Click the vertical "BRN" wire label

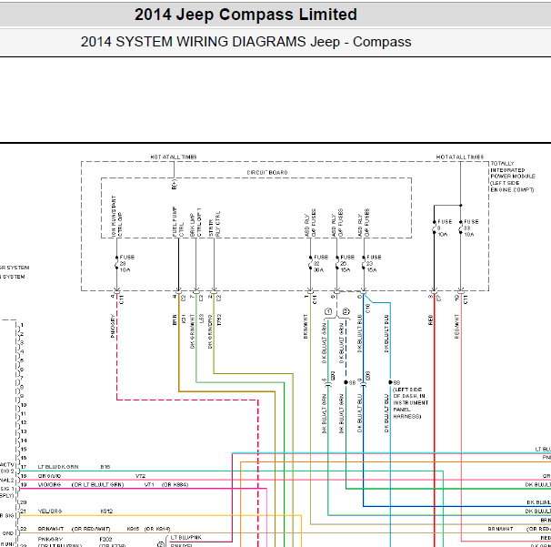coord(175,319)
